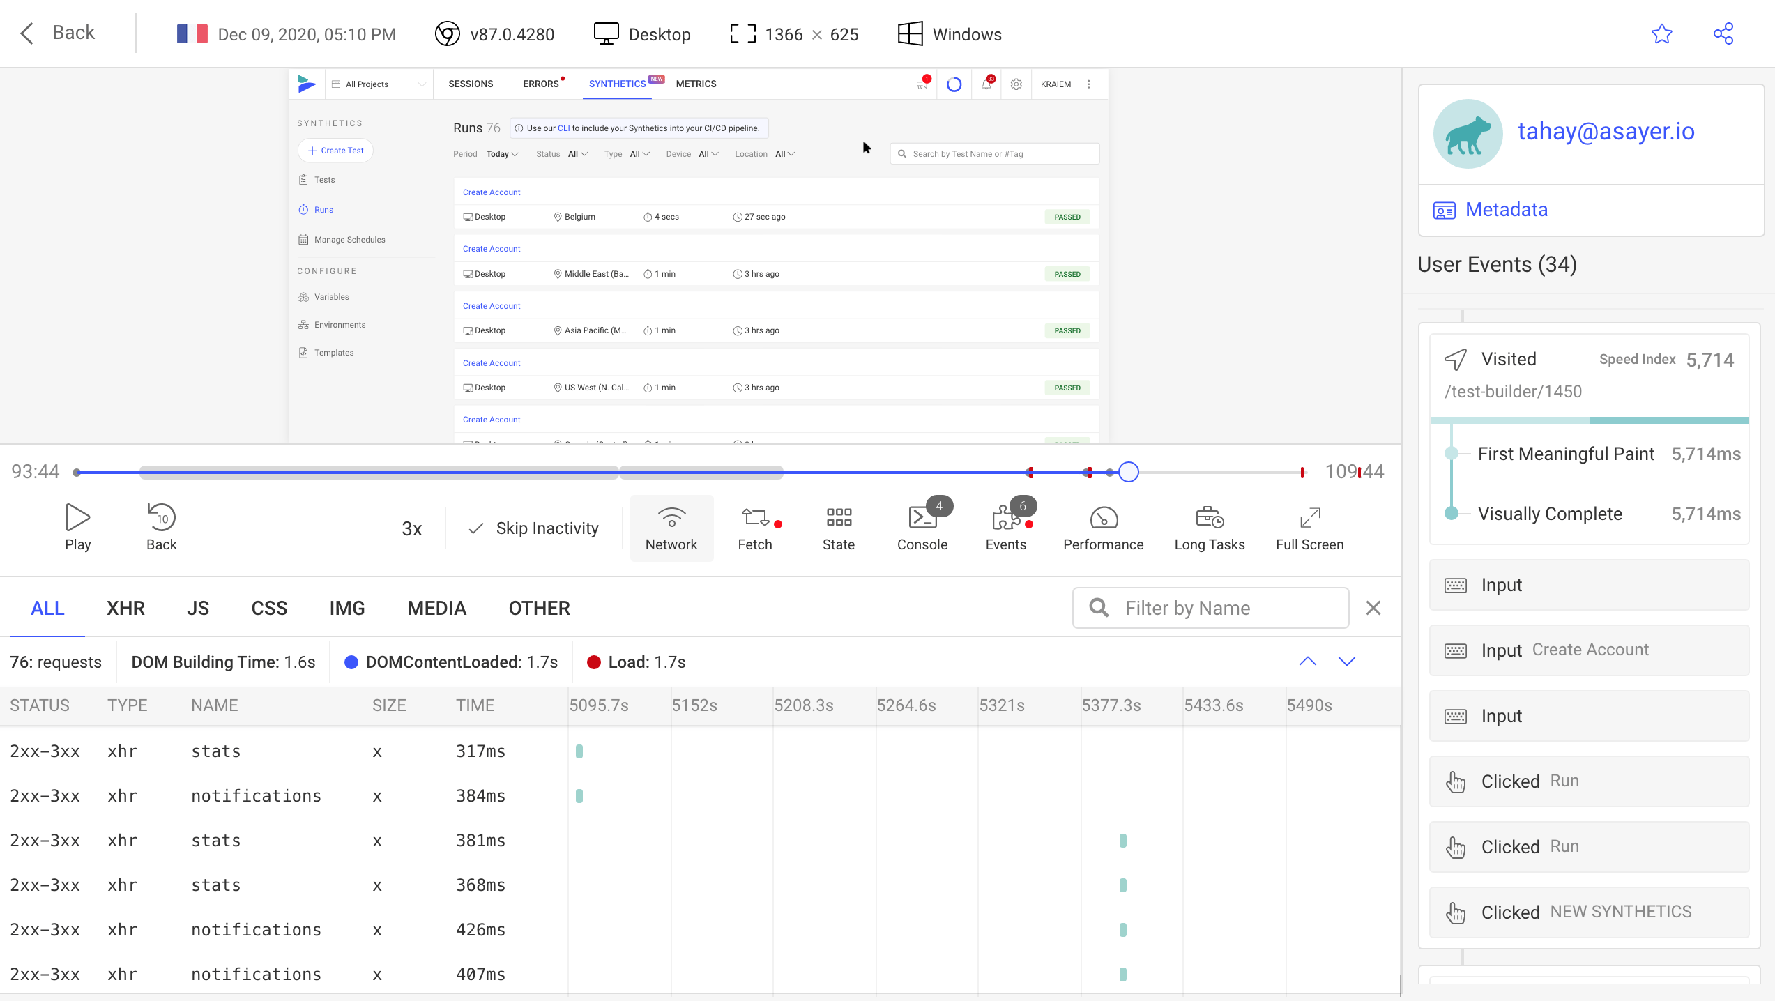
Task: Open the Fetch panel icon
Action: click(755, 518)
